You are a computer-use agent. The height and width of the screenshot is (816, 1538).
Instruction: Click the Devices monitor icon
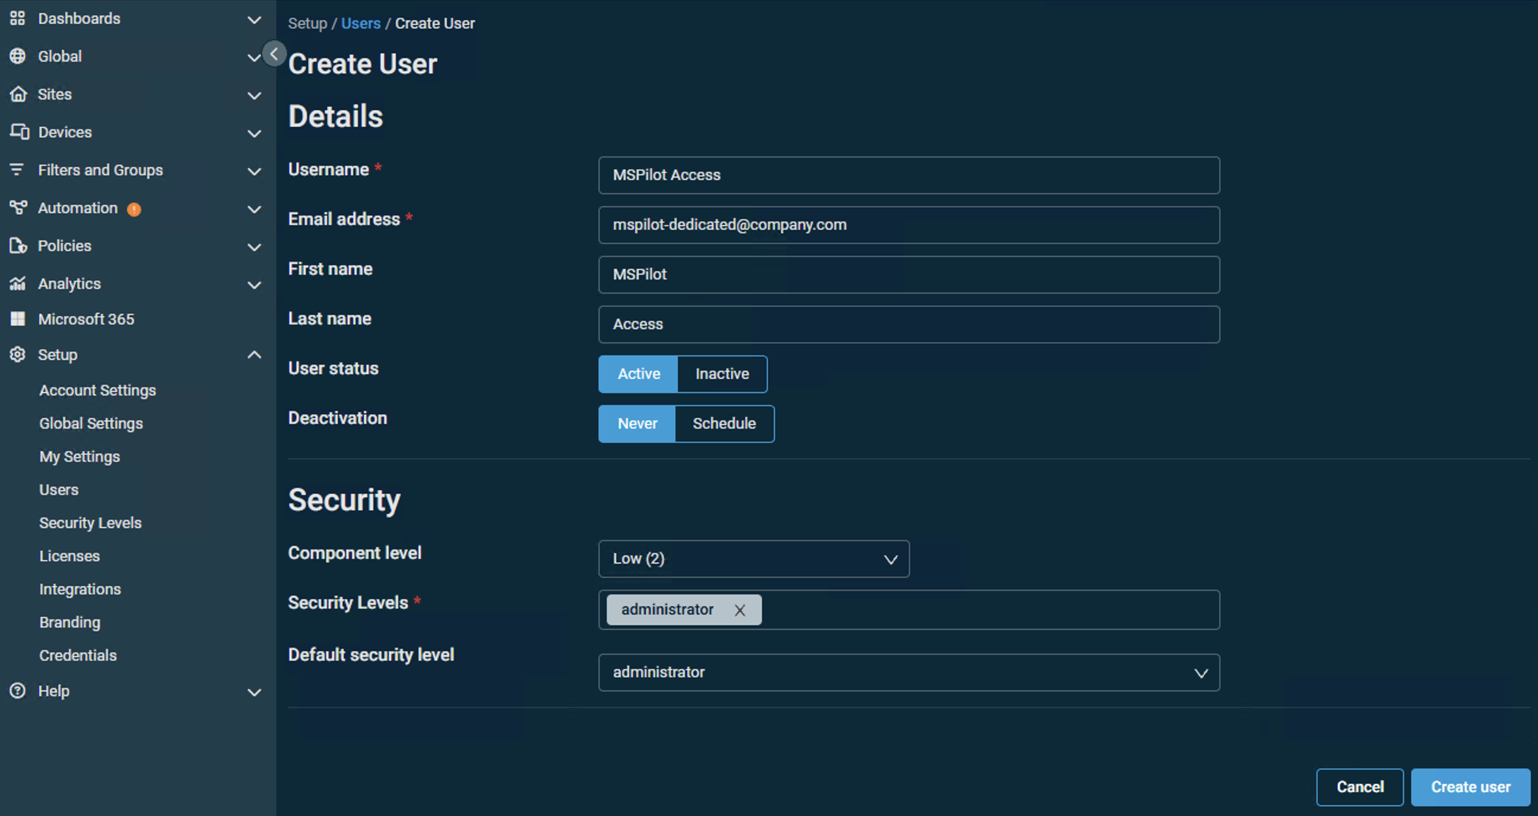(20, 132)
